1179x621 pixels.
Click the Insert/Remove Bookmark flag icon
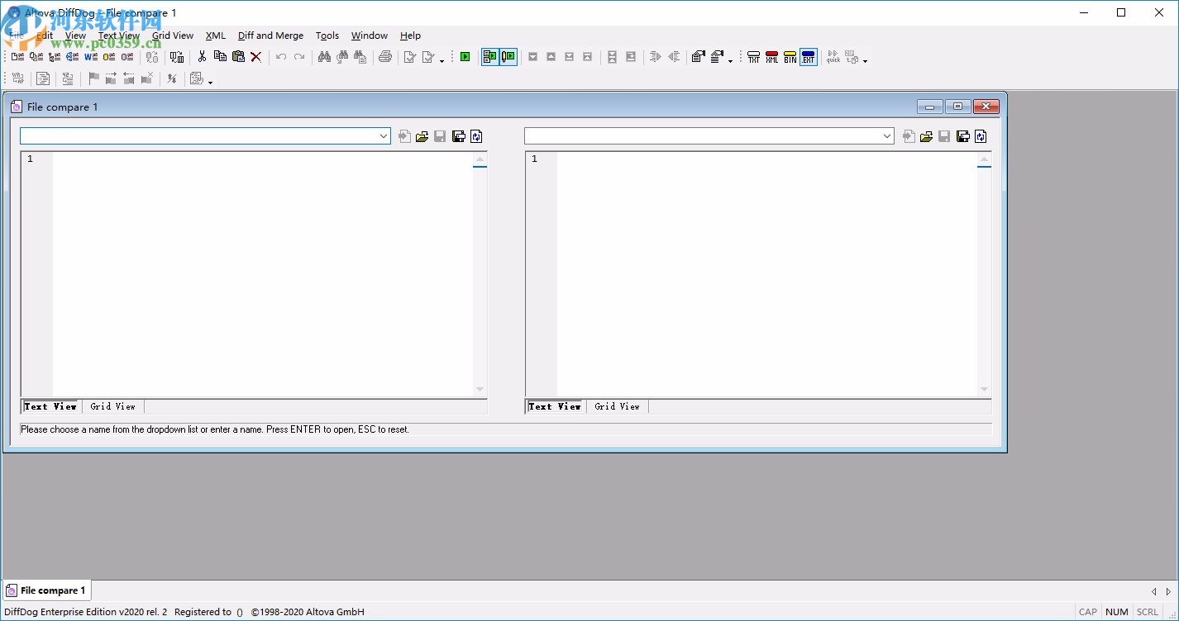point(93,78)
